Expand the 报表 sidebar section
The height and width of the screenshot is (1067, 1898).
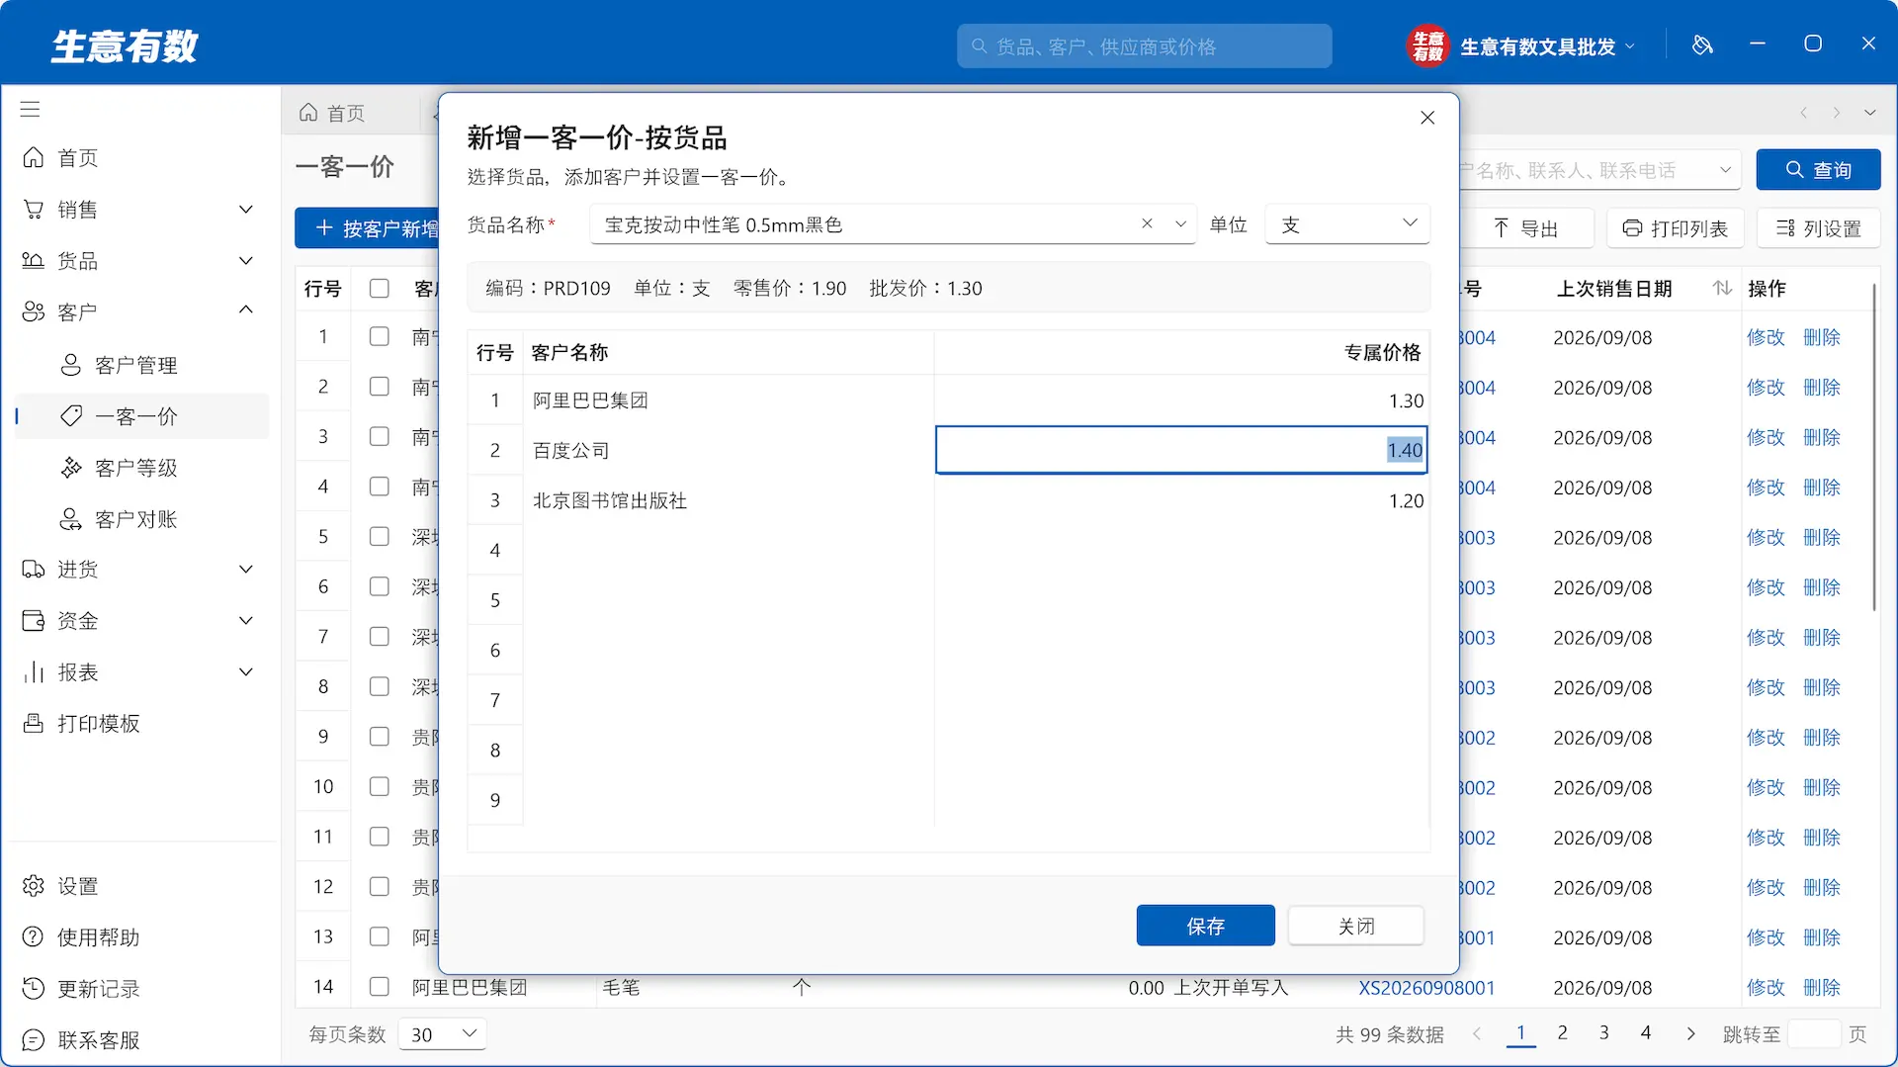coord(246,672)
